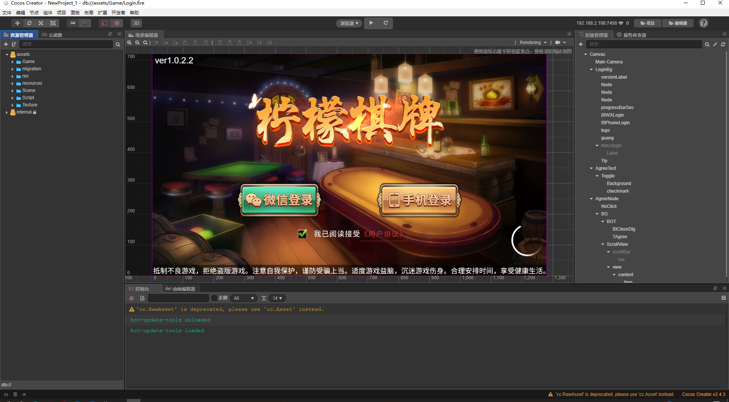
Task: Focus the hierarchy search field
Action: coord(644,44)
